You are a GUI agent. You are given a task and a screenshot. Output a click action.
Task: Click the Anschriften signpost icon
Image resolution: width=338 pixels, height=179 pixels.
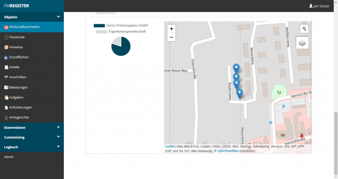coord(6,77)
